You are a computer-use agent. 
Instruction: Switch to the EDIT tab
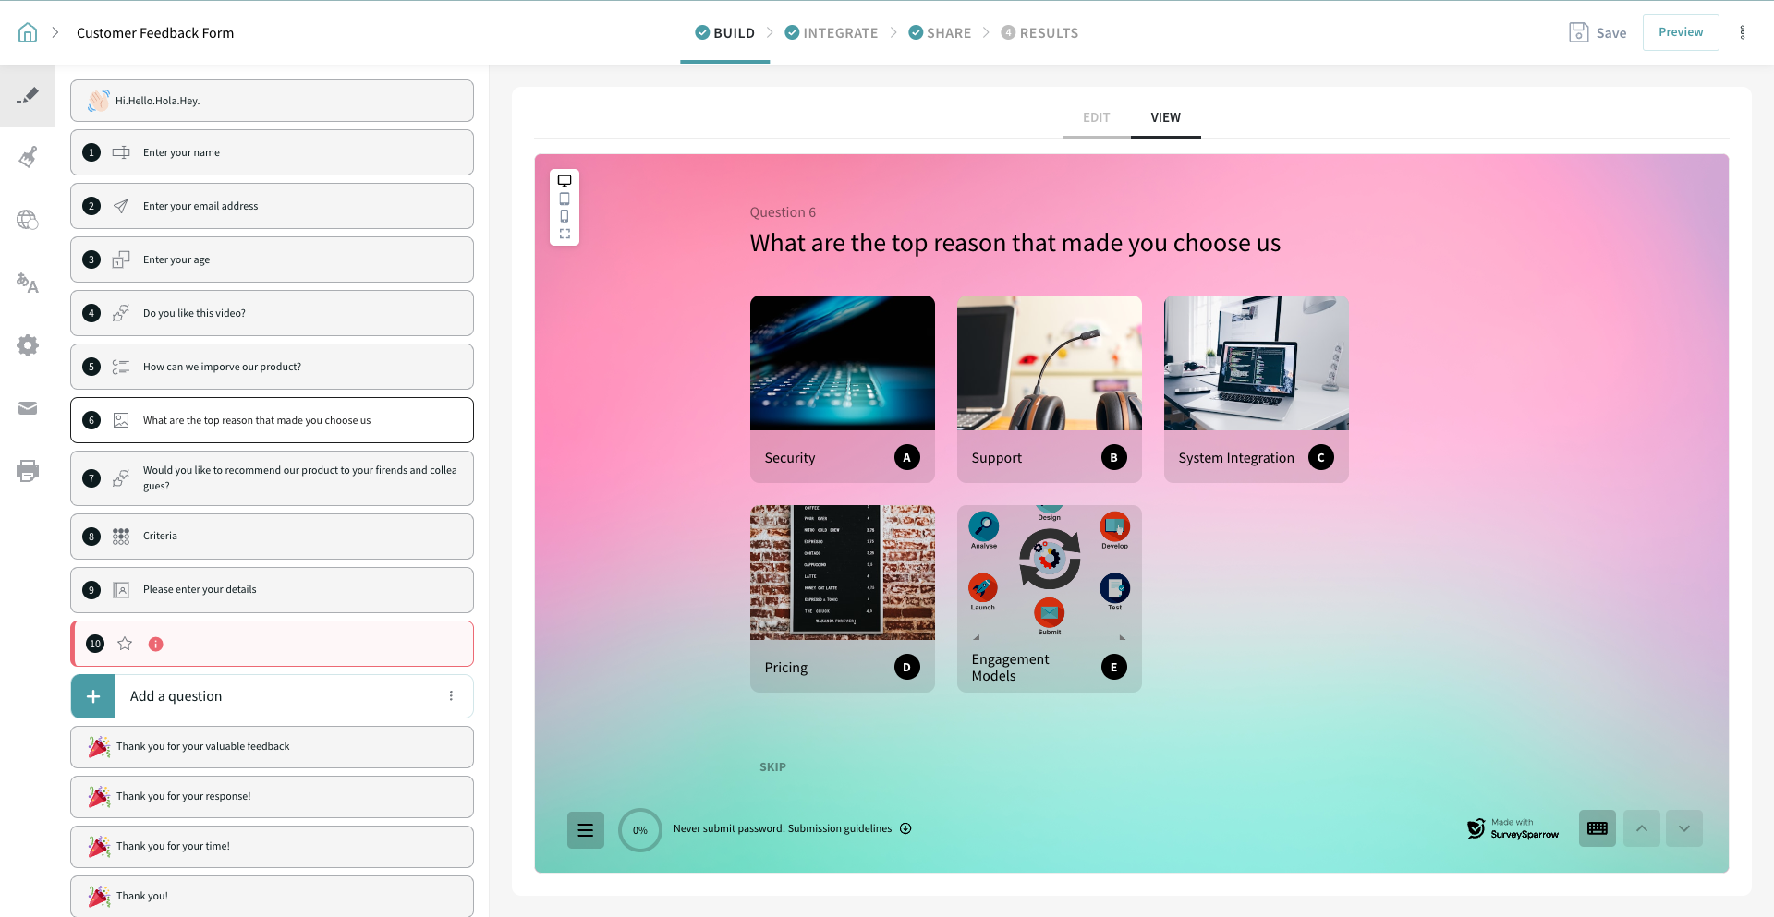coord(1096,117)
